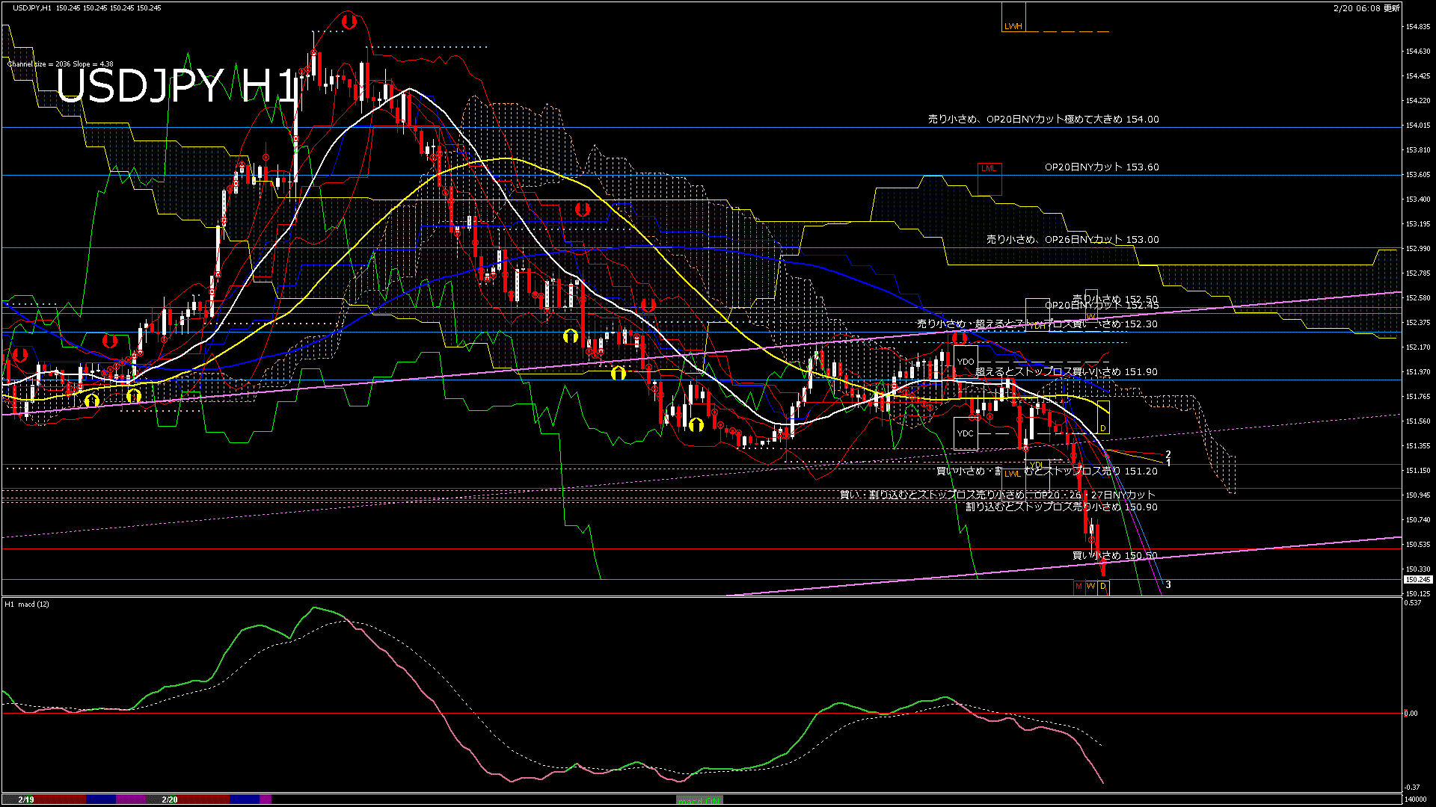Click the YDO yesterday-open box
The width and height of the screenshot is (1436, 807).
click(966, 362)
